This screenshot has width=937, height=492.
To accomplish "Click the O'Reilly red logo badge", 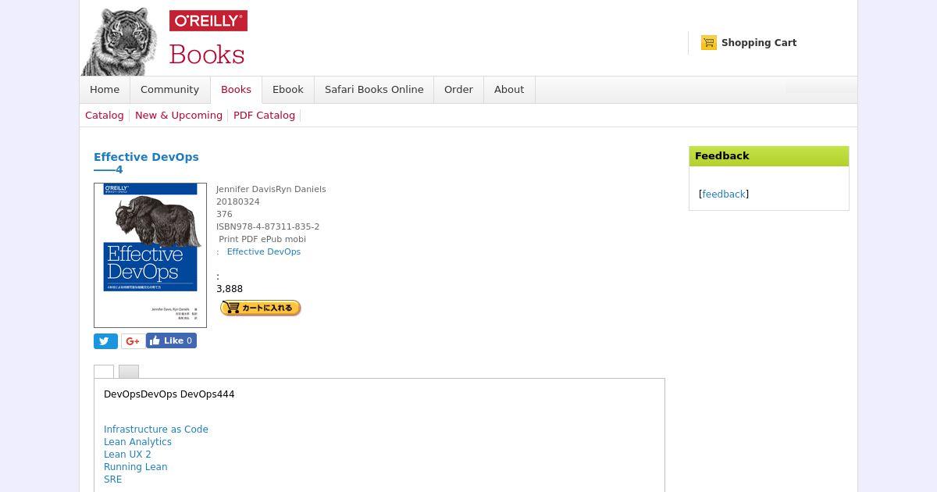I will (x=208, y=21).
